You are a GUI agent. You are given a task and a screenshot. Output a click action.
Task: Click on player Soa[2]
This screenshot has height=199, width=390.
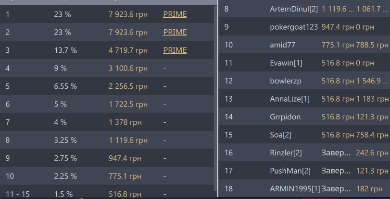pos(281,134)
